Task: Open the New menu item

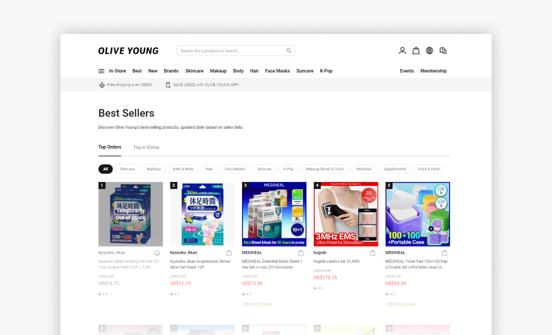Action: click(x=153, y=71)
